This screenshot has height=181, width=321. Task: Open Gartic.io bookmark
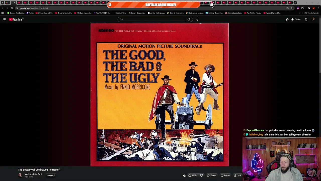tap(214, 13)
